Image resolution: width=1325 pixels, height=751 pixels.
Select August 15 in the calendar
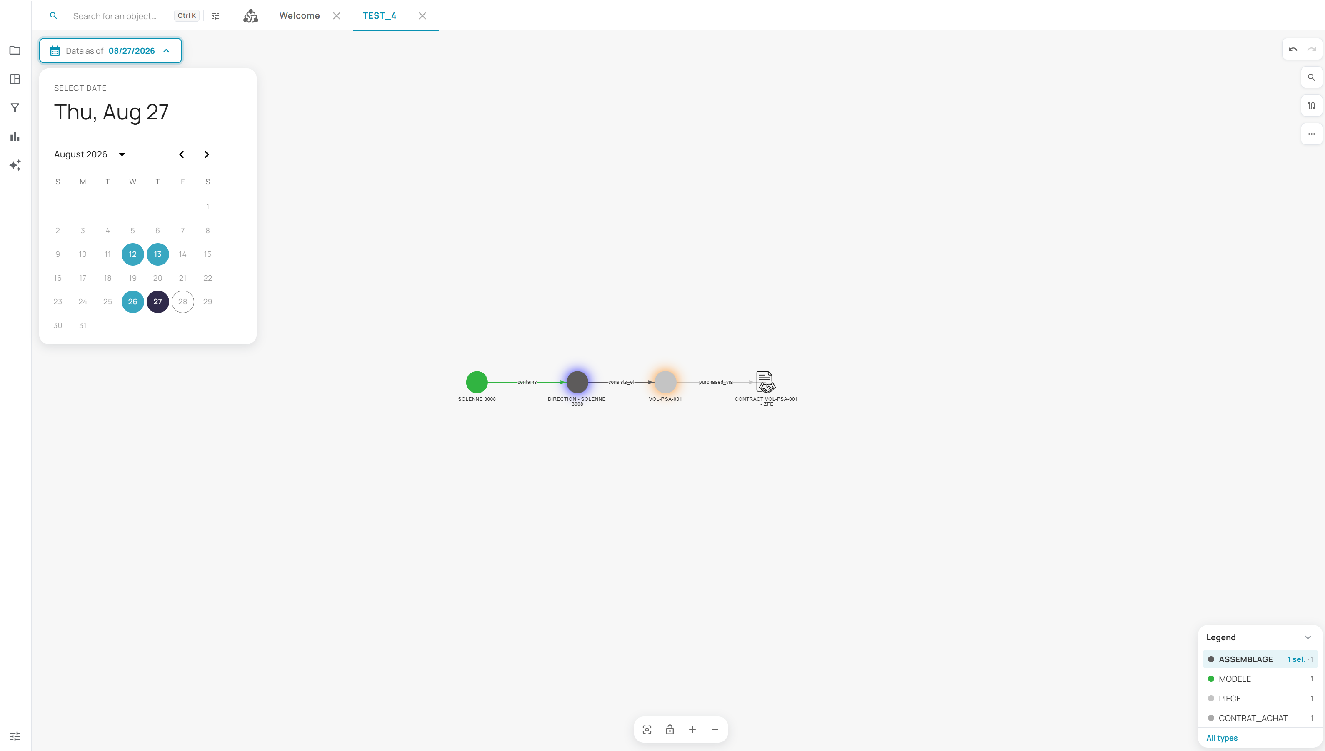pos(207,254)
